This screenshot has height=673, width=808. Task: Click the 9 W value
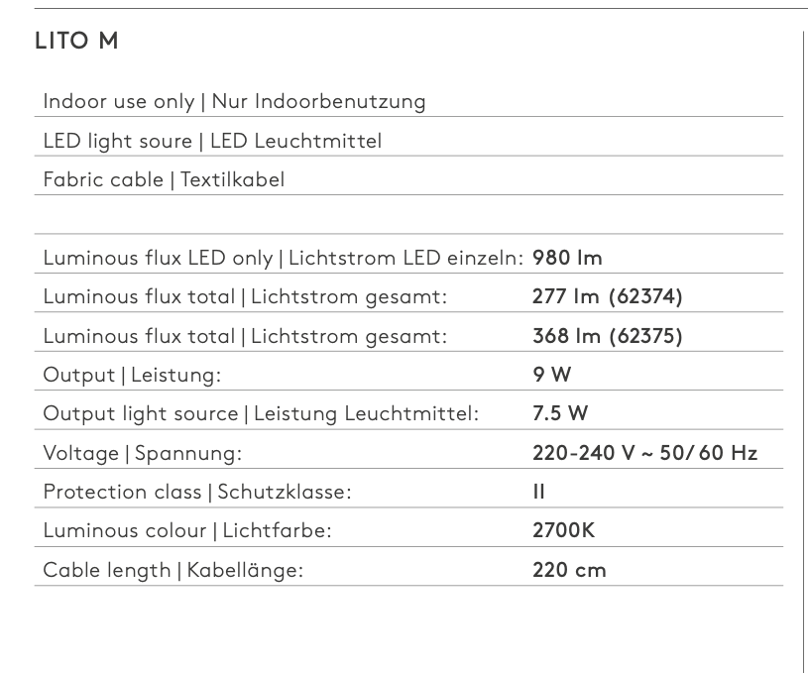[551, 375]
